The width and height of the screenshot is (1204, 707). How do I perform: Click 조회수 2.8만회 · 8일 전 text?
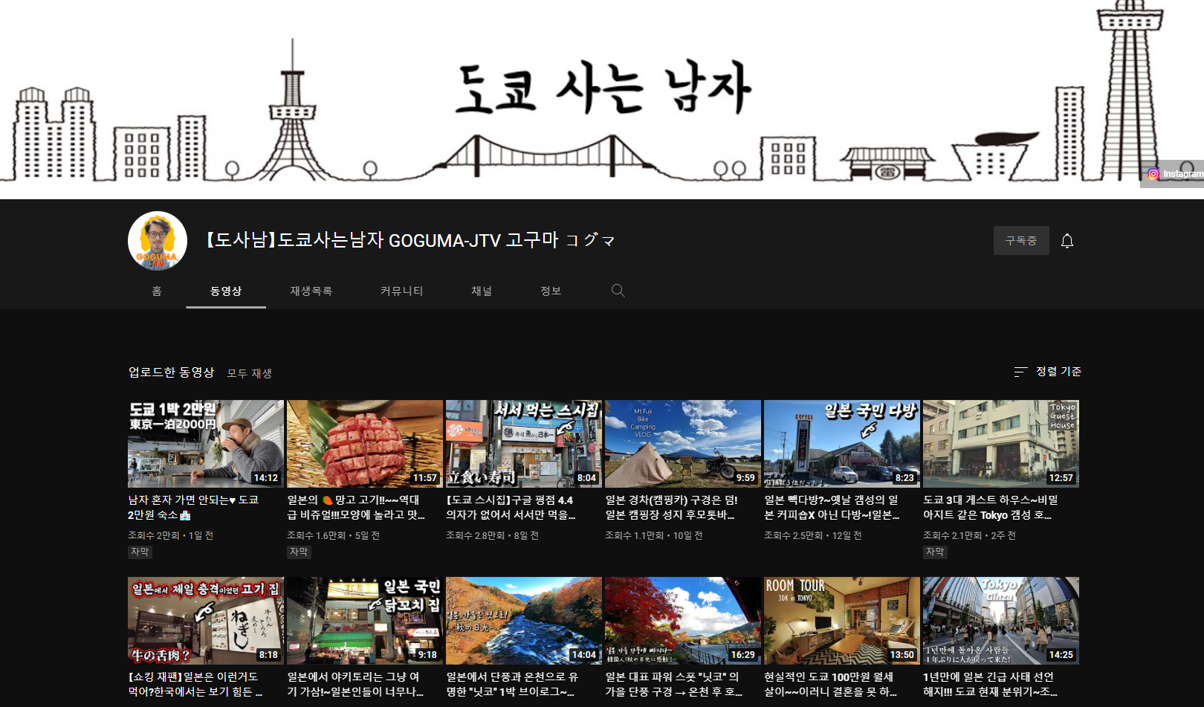492,535
